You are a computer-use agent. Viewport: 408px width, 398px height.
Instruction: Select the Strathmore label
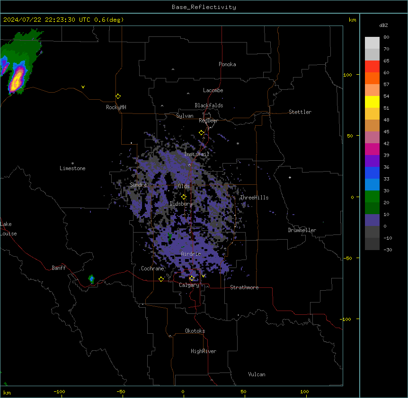[x=244, y=287]
